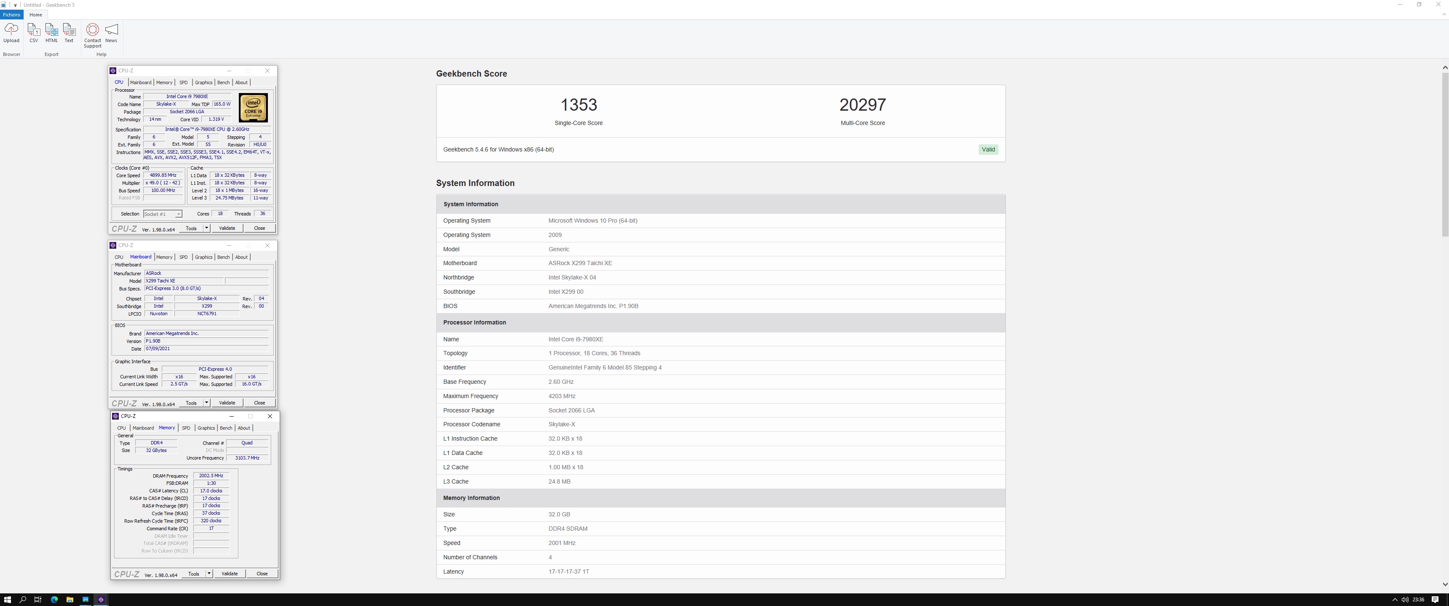Click the Intel Core i9 Extreme logo
Image resolution: width=1449 pixels, height=606 pixels.
pos(253,108)
